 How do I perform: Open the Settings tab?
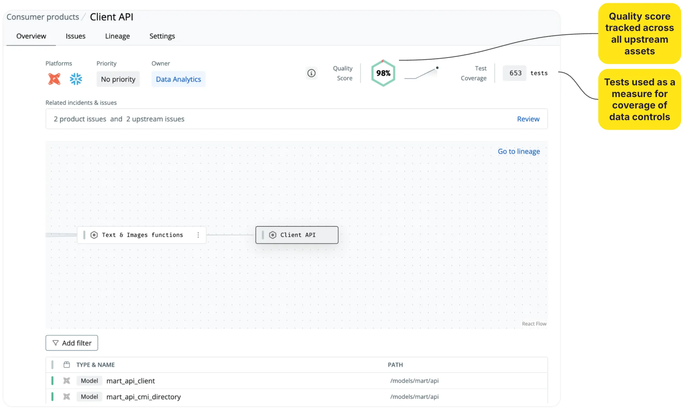tap(162, 36)
